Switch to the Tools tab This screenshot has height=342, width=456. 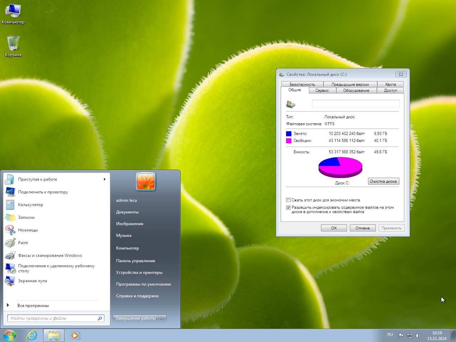pos(322,90)
